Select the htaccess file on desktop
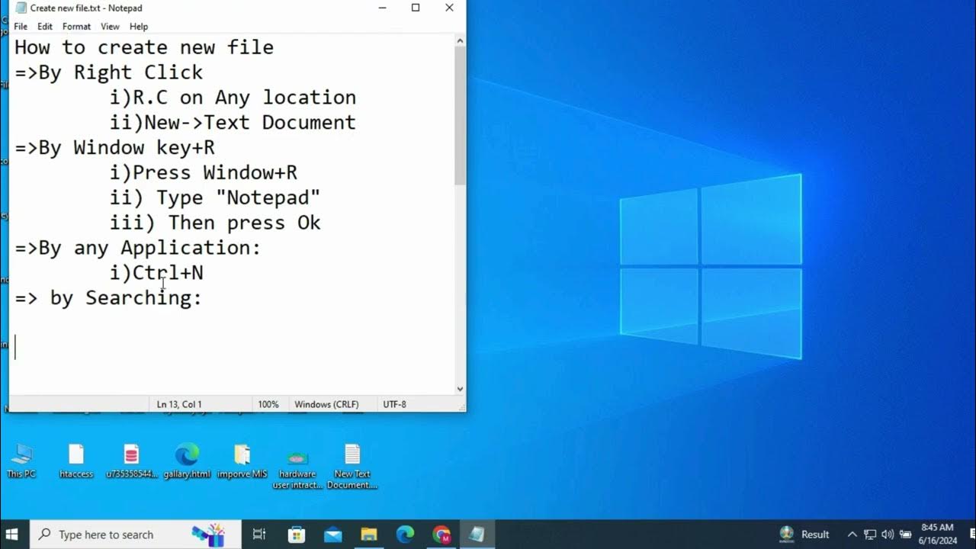 point(76,461)
